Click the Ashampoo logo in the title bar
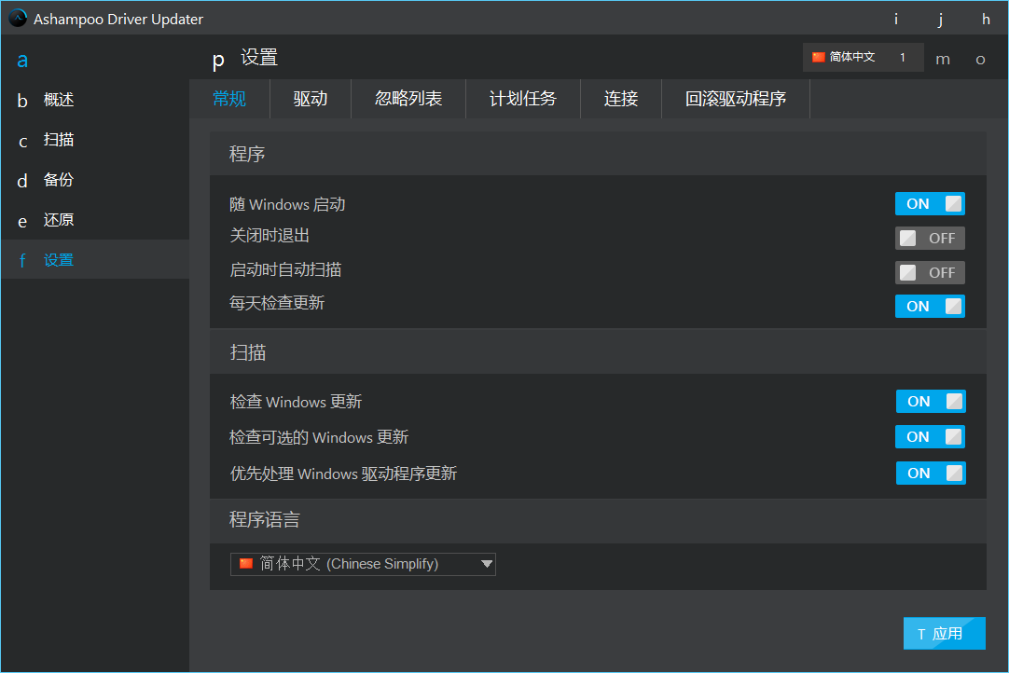Viewport: 1009px width, 673px height. (x=17, y=18)
